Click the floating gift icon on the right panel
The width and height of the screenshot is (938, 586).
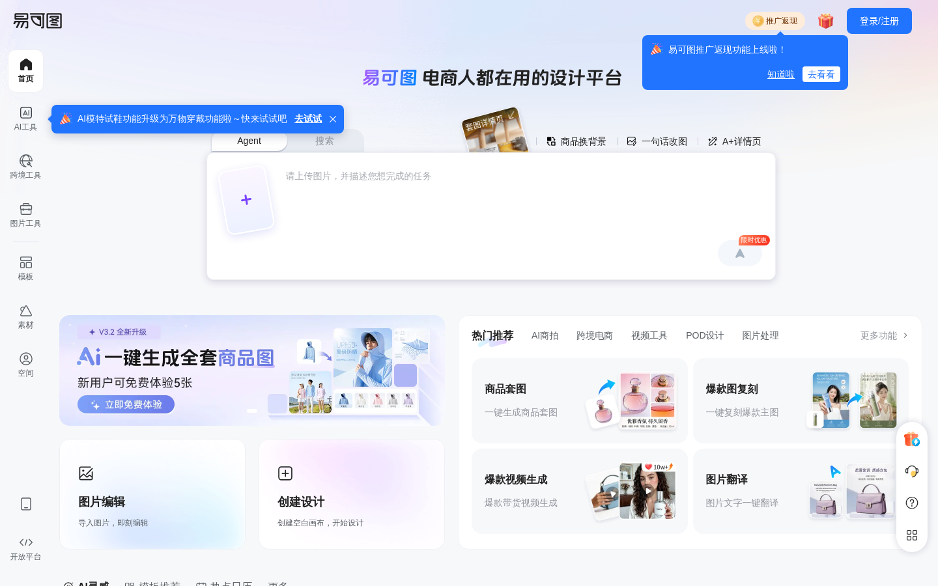pos(912,439)
